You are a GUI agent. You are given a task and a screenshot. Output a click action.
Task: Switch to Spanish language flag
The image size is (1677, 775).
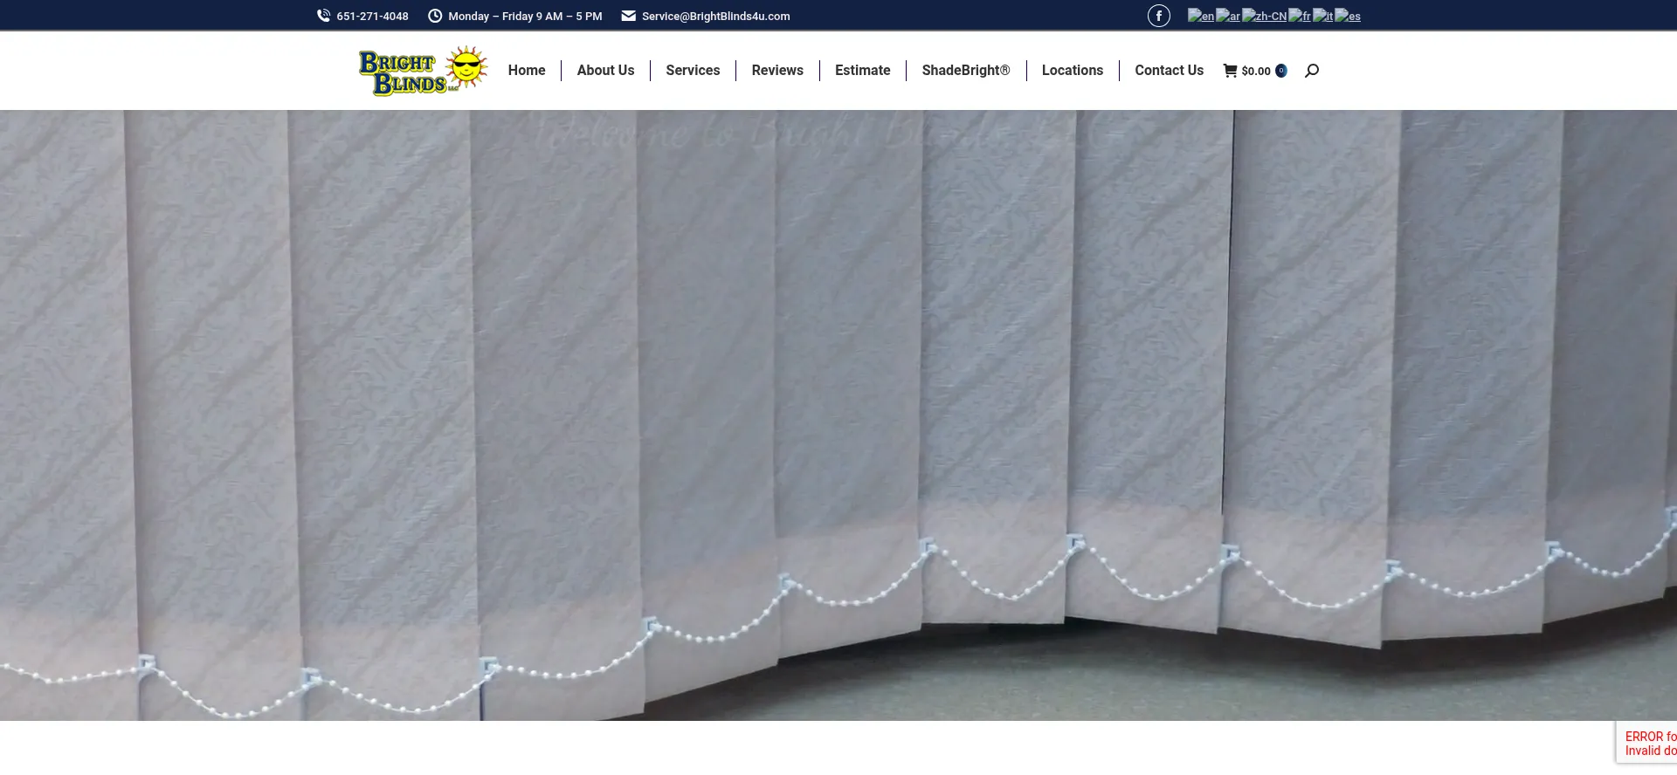tap(1348, 16)
